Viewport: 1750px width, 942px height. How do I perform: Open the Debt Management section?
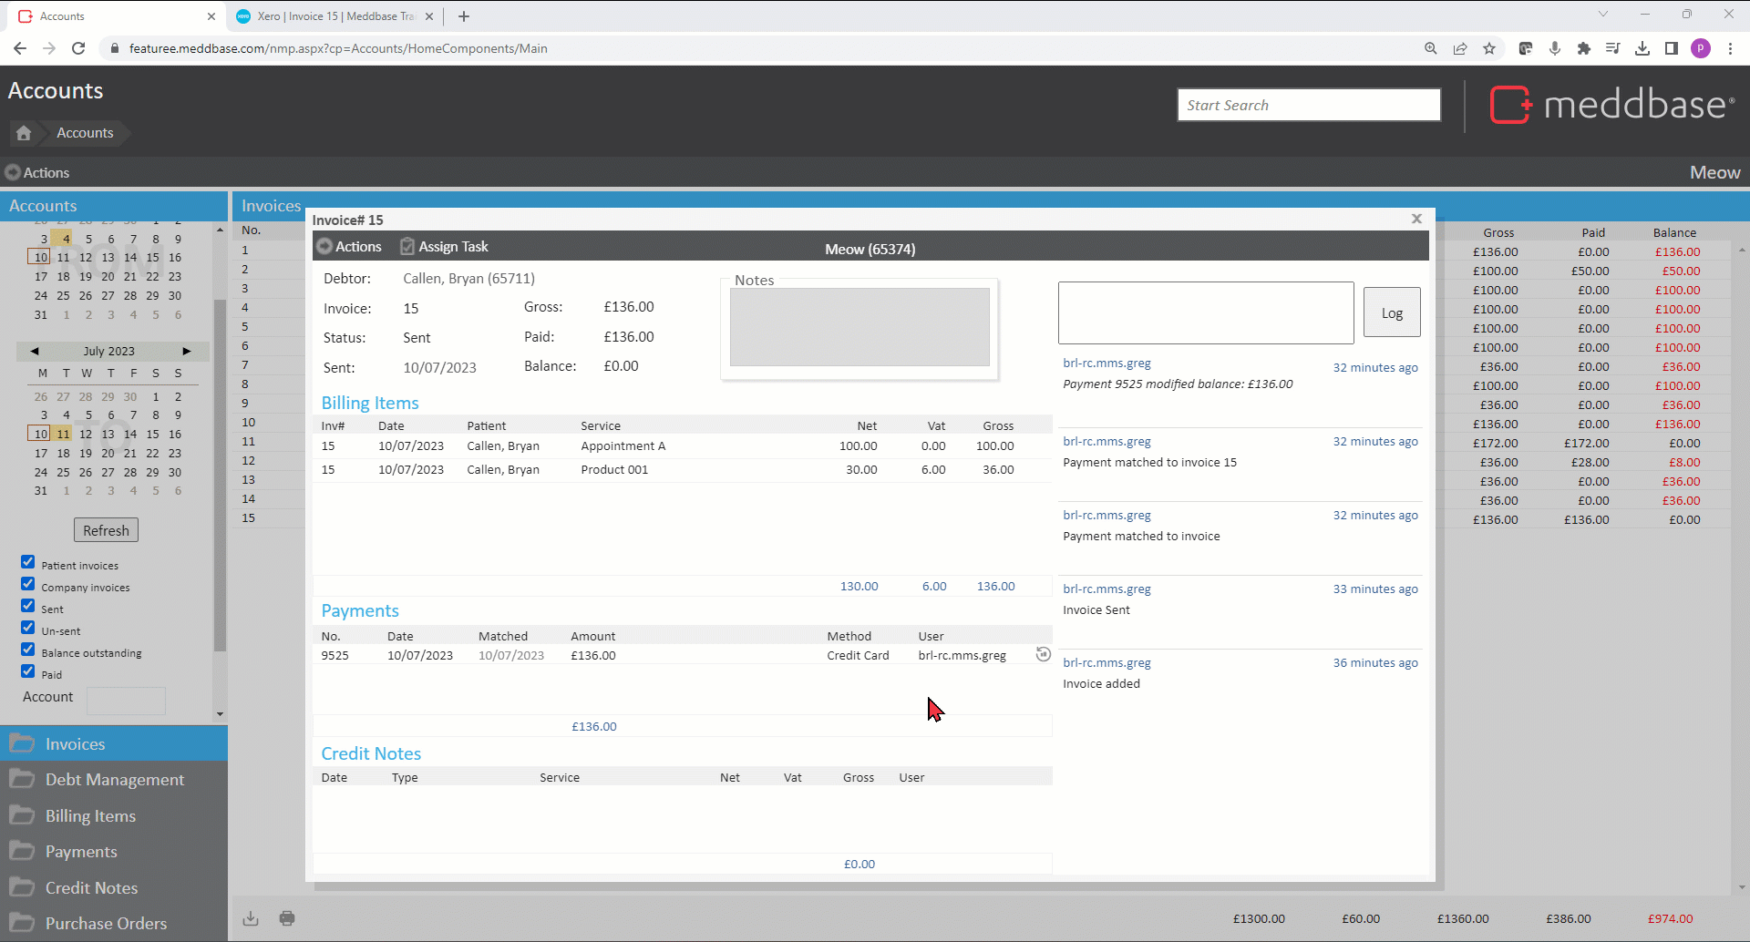point(114,780)
